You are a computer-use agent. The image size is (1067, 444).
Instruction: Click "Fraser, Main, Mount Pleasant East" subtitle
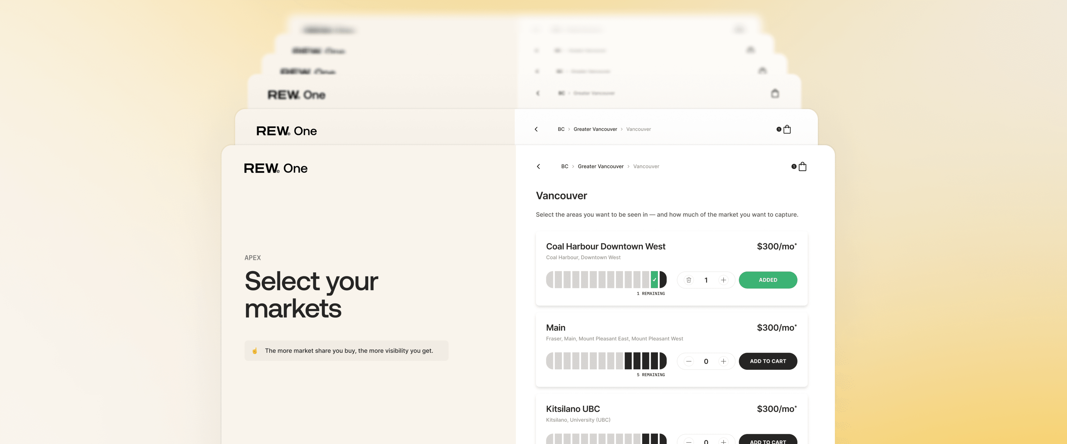614,339
